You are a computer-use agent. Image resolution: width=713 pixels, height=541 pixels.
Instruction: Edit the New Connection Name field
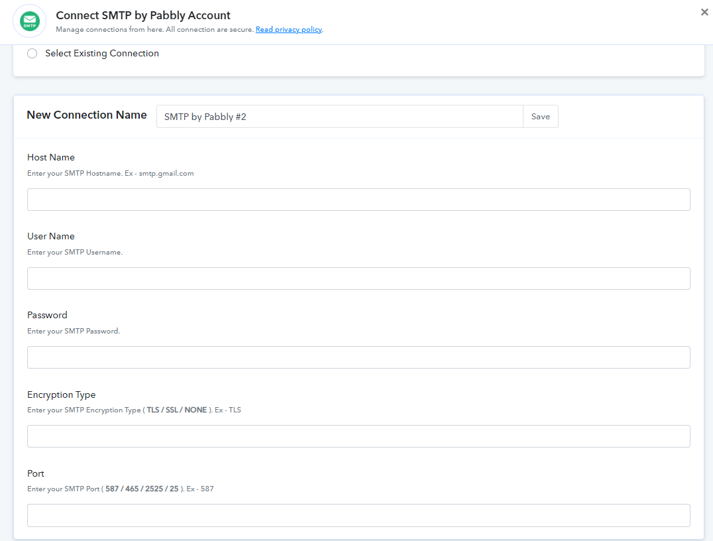(340, 117)
